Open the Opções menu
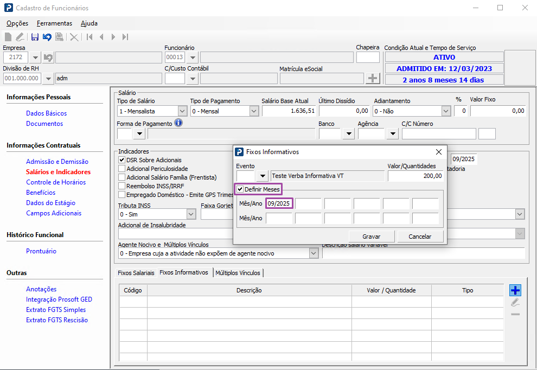 pos(17,23)
